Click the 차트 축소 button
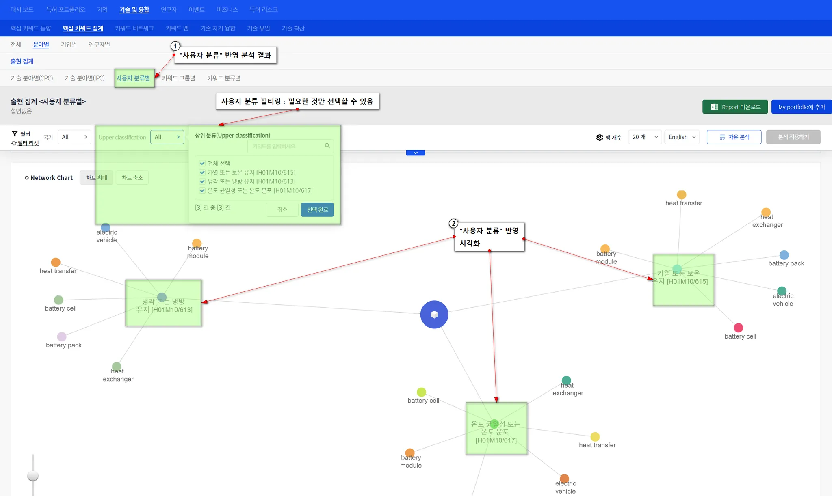 tap(132, 178)
